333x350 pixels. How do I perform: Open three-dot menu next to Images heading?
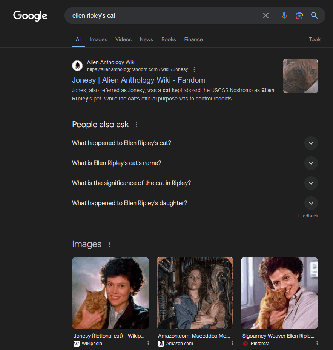click(109, 245)
